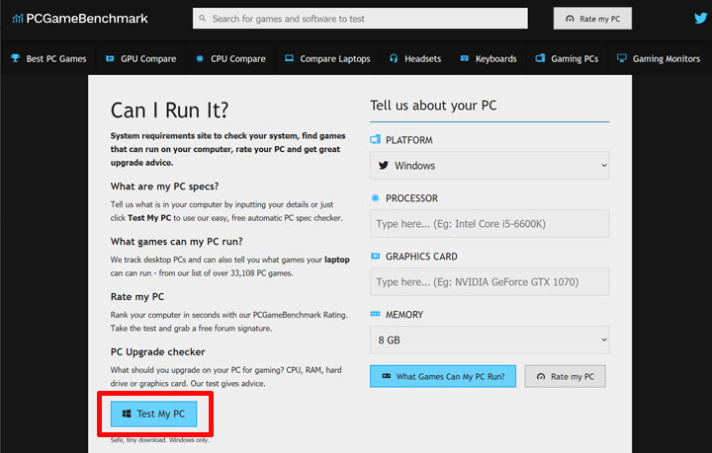Image resolution: width=712 pixels, height=453 pixels.
Task: Click the CPU Compare chip icon
Action: 200,59
